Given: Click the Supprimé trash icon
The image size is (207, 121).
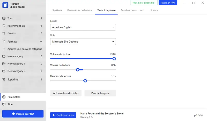Looking at the screenshot, I should point(4,79).
